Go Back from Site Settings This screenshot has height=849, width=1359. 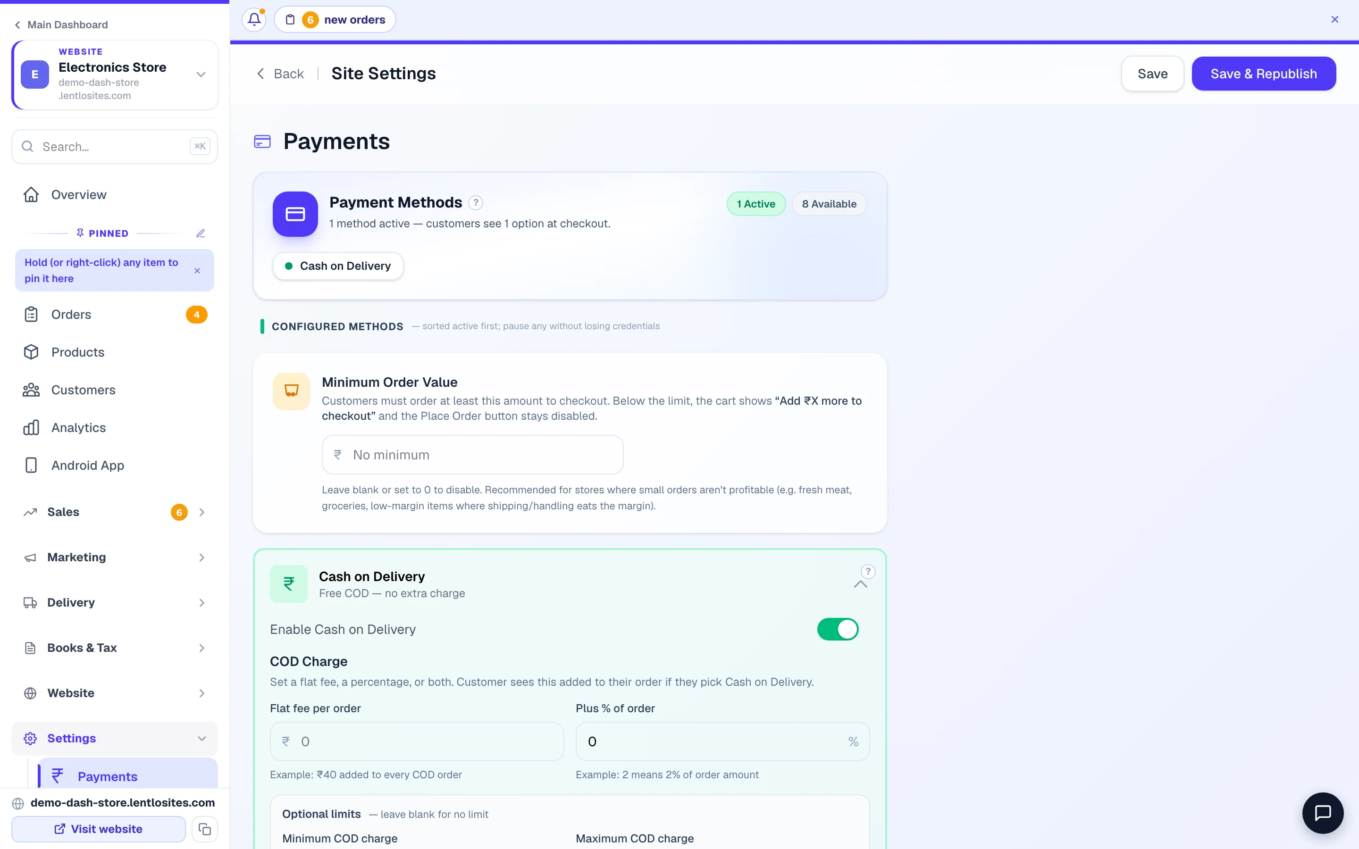click(x=280, y=74)
